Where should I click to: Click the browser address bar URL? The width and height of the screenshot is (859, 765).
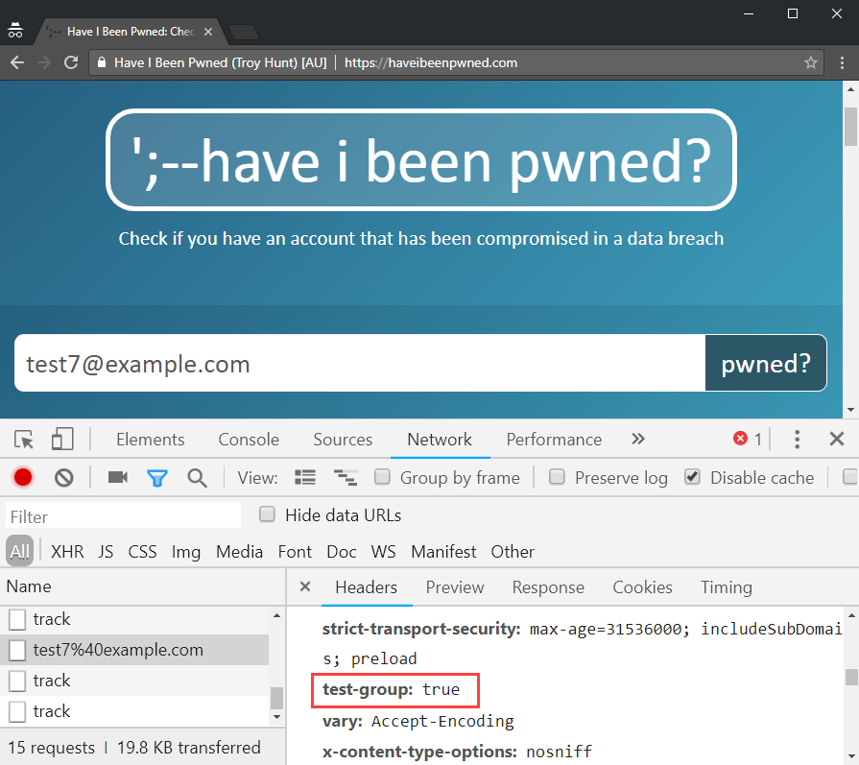point(431,62)
